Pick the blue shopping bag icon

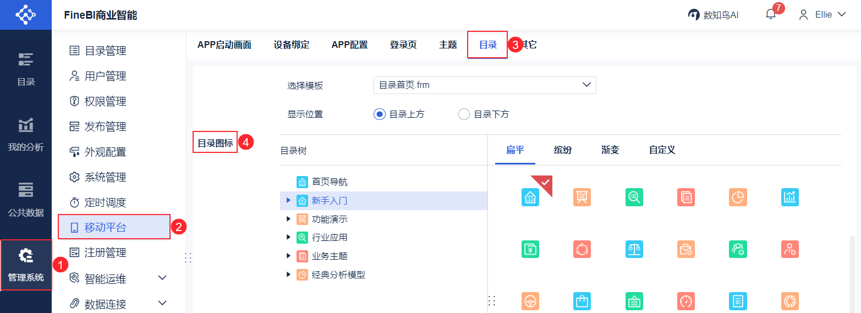tap(582, 301)
